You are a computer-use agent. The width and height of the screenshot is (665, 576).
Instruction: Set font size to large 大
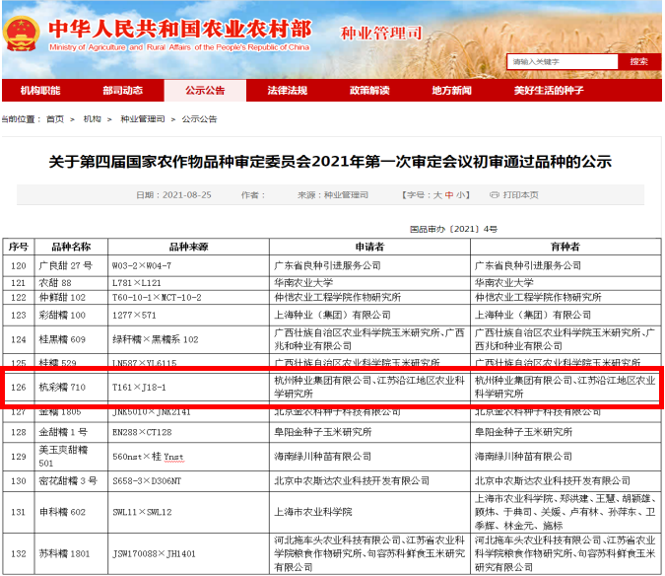[437, 195]
